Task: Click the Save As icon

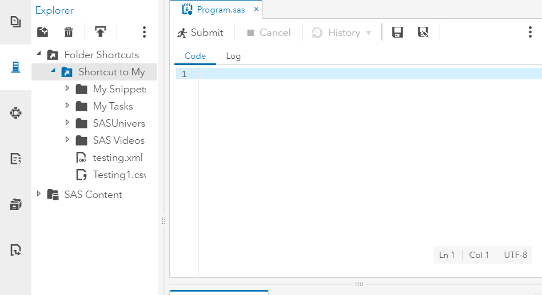Action: 423,33
